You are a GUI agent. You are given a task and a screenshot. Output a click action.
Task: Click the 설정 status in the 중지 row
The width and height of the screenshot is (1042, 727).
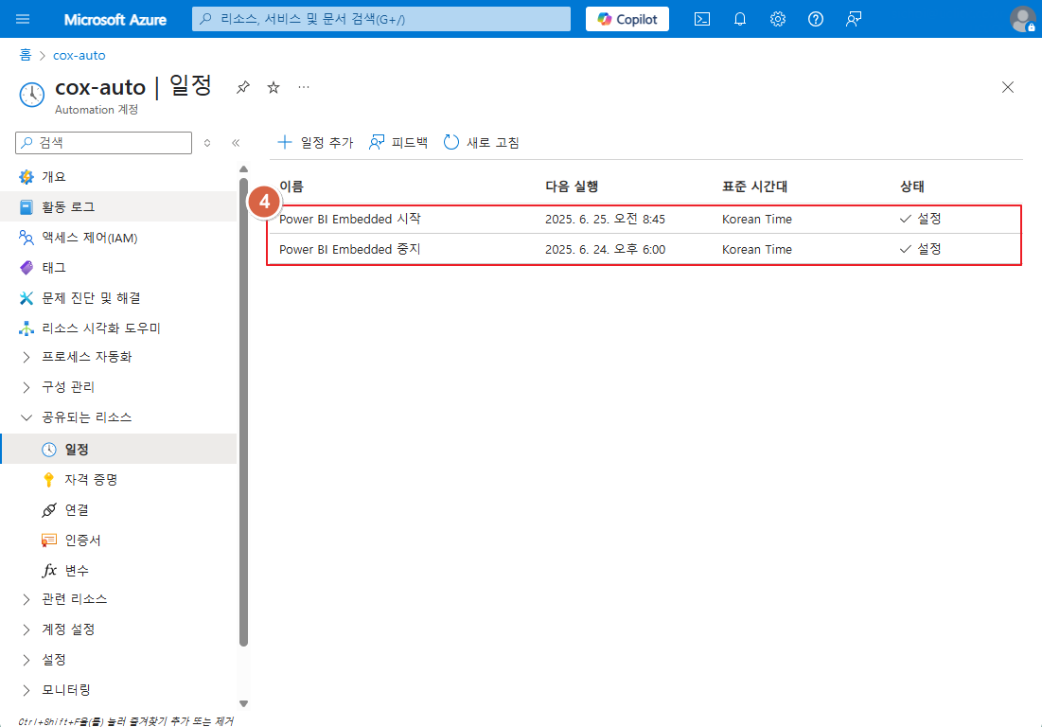click(921, 249)
